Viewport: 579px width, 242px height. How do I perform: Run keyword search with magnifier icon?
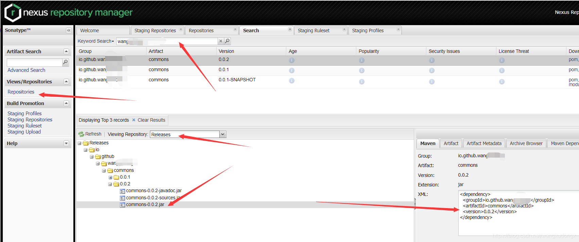(227, 41)
